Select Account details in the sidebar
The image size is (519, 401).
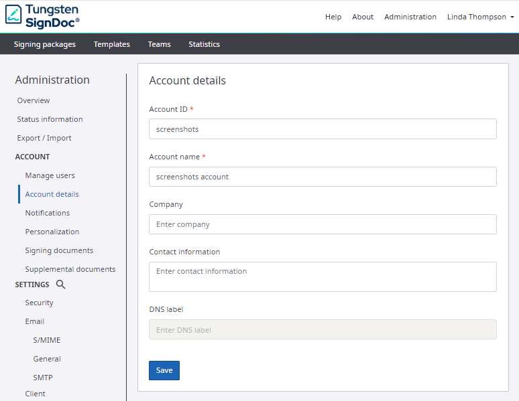click(x=52, y=194)
